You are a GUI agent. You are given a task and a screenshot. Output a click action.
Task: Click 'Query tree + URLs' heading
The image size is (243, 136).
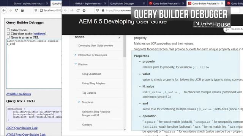click(21, 101)
